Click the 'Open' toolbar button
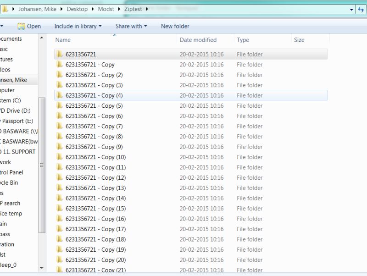This screenshot has height=276, width=367. pyautogui.click(x=32, y=26)
